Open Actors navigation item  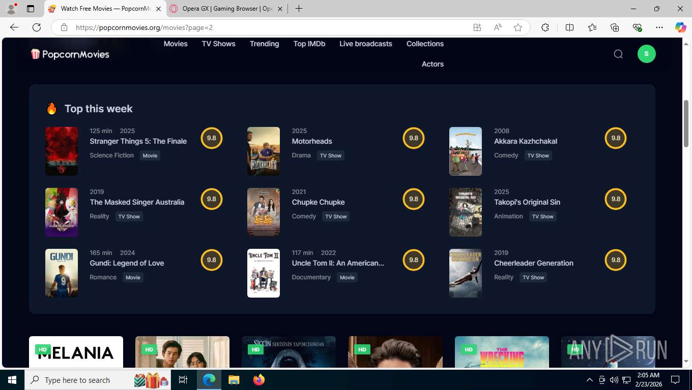tap(432, 64)
